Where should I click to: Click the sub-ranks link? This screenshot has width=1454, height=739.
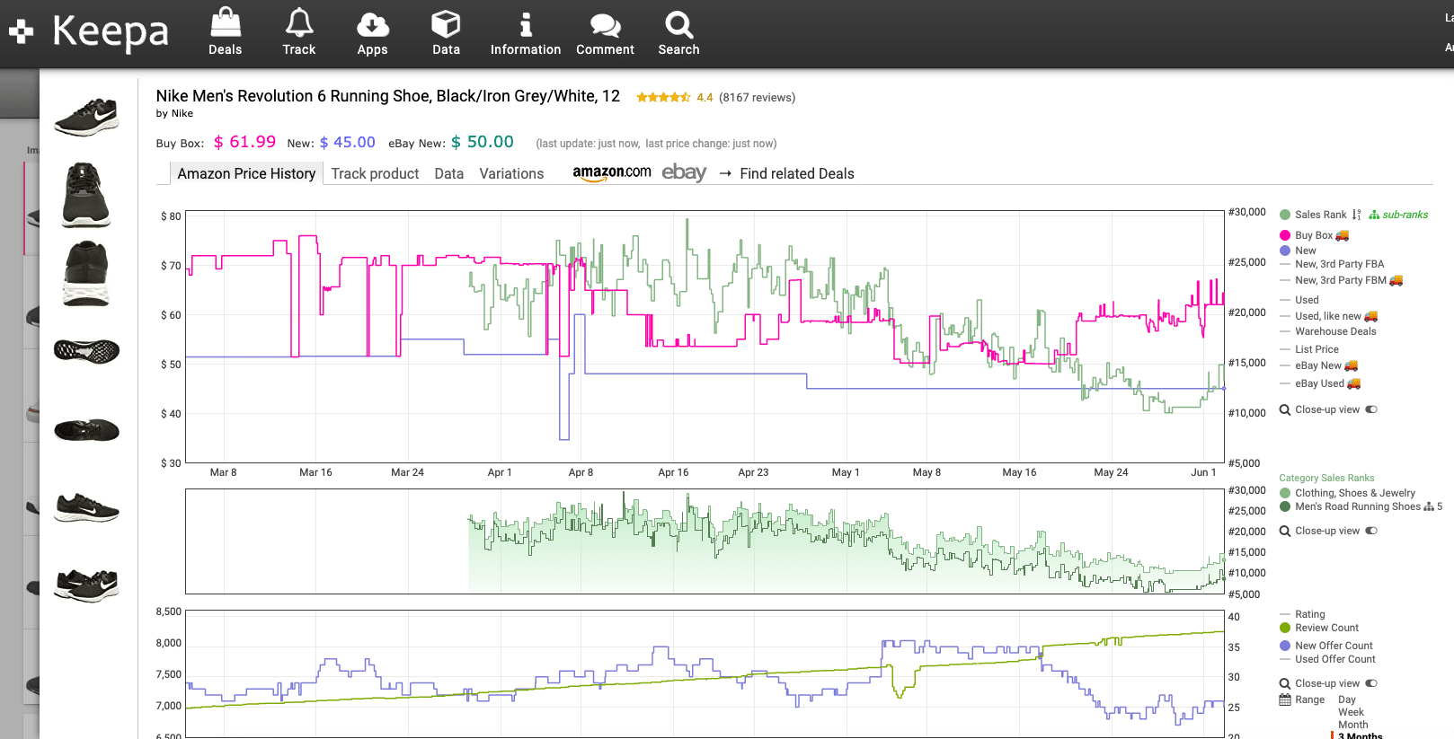[1405, 215]
